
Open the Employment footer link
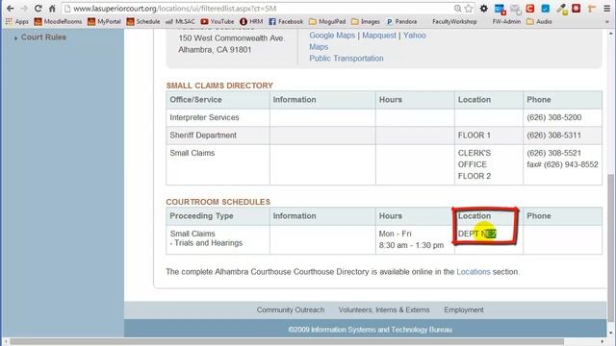(464, 309)
